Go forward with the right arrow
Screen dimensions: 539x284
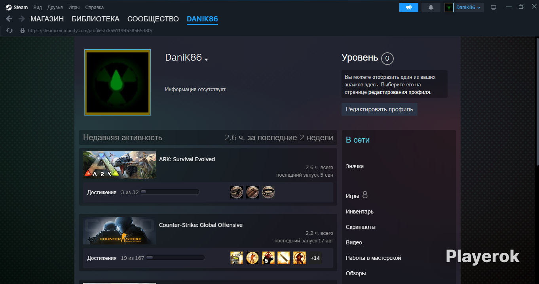(x=21, y=19)
